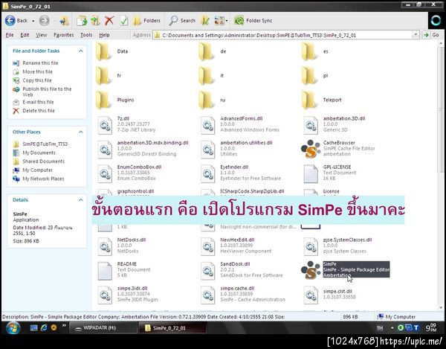Select the SimPe application icon
Screen dimensions: 446x349
point(311,270)
